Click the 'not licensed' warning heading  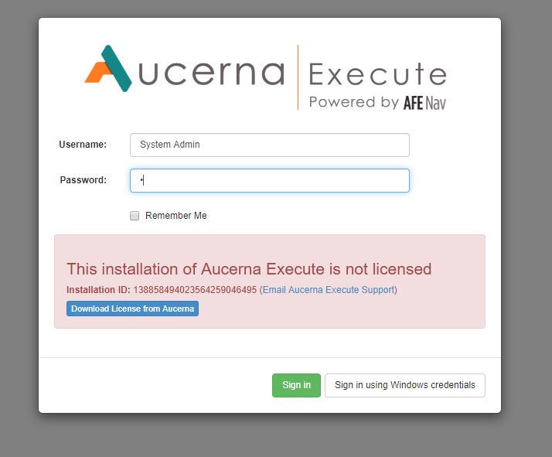click(x=249, y=269)
